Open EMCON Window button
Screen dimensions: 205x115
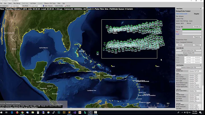pos(188,51)
